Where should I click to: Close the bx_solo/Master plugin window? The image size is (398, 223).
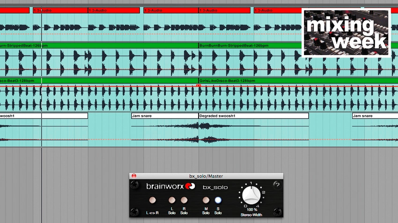point(134,176)
